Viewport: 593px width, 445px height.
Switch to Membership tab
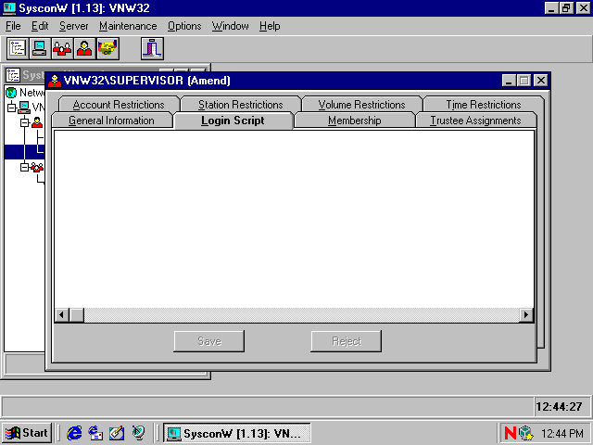pos(355,121)
